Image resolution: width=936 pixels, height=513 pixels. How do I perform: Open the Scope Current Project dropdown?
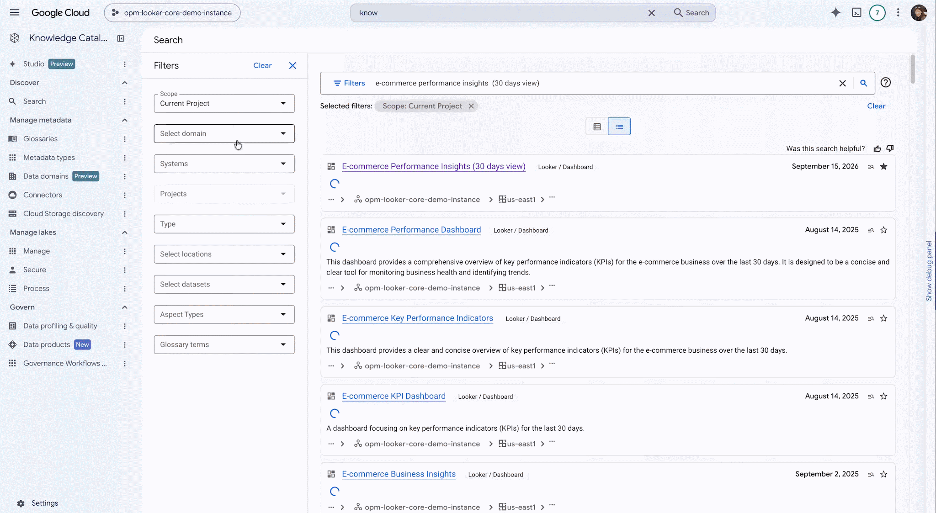click(224, 103)
